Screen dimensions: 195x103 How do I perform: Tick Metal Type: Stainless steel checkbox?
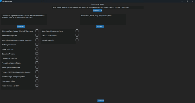click(37, 67)
